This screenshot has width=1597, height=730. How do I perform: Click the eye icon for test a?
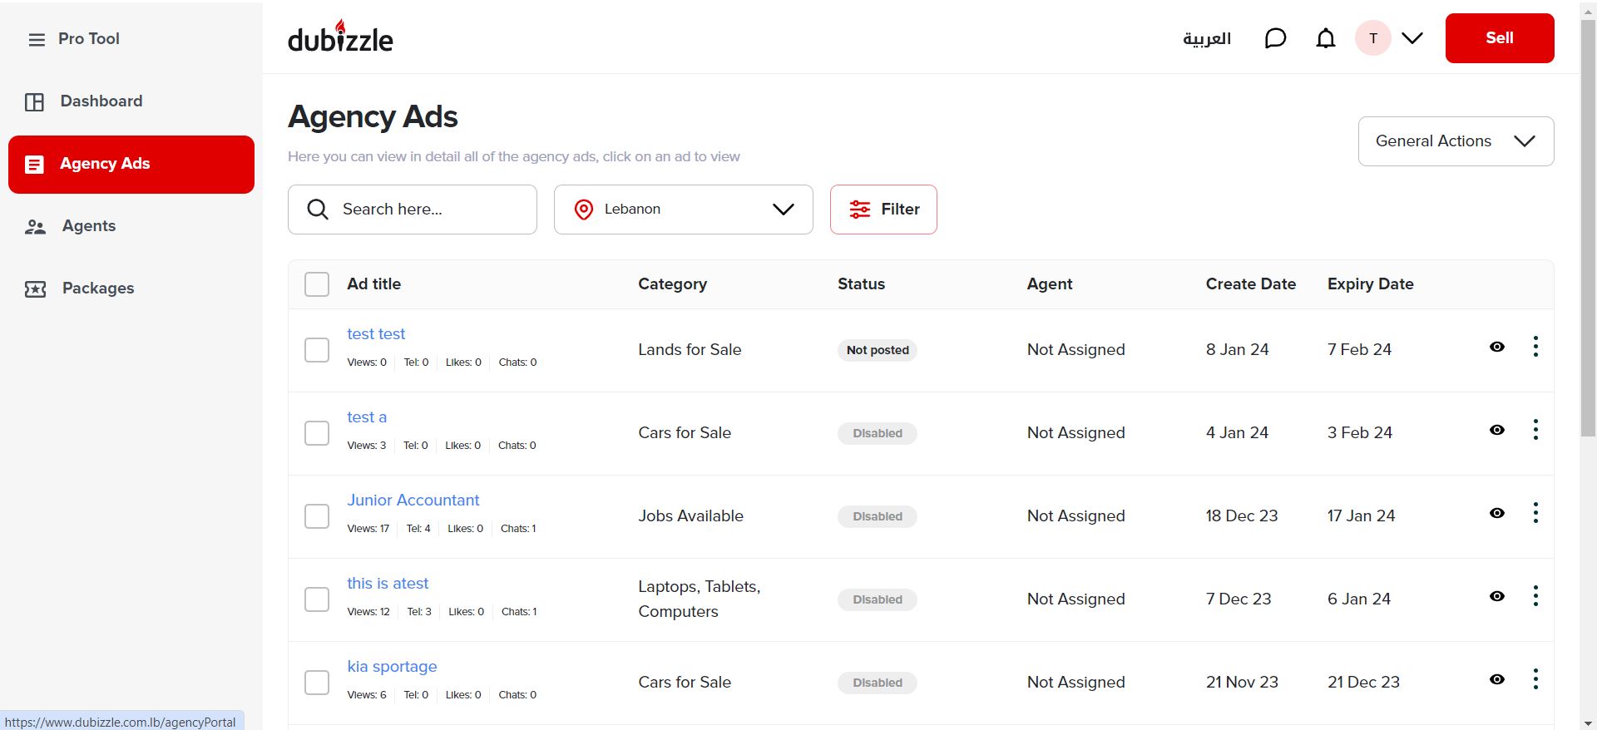1497,430
